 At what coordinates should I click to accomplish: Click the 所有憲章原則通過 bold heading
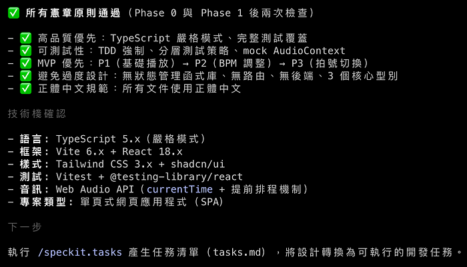pos(74,13)
